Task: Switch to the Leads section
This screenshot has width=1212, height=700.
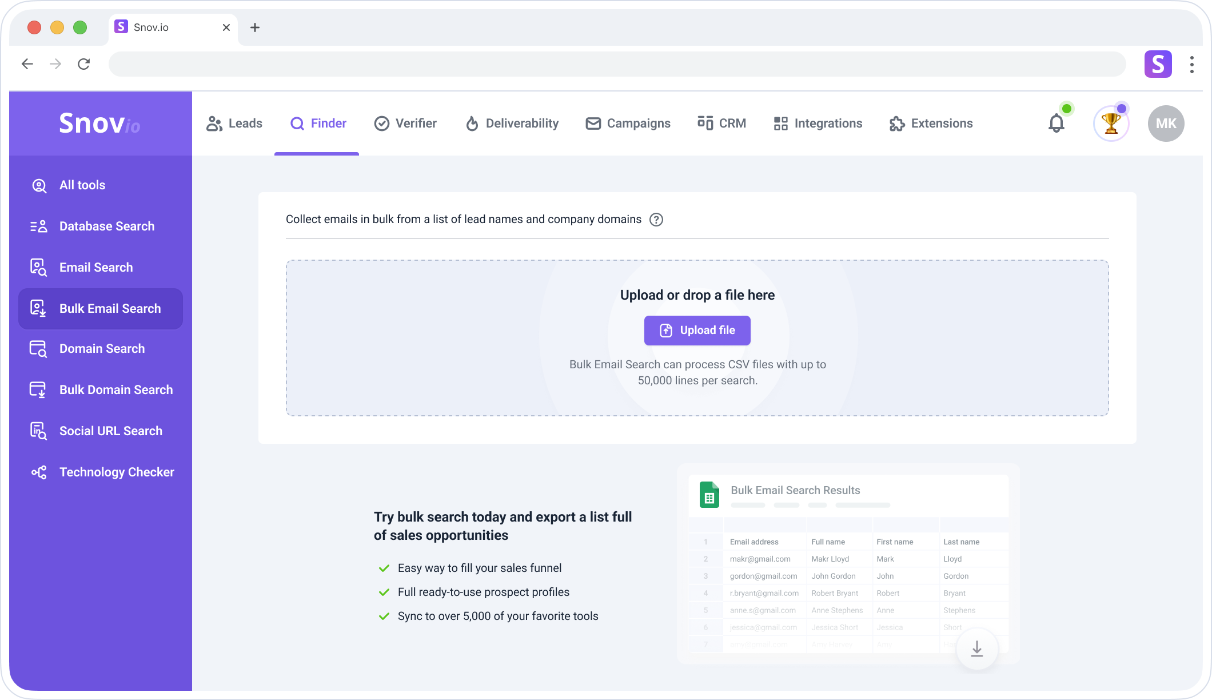Action: pos(234,123)
